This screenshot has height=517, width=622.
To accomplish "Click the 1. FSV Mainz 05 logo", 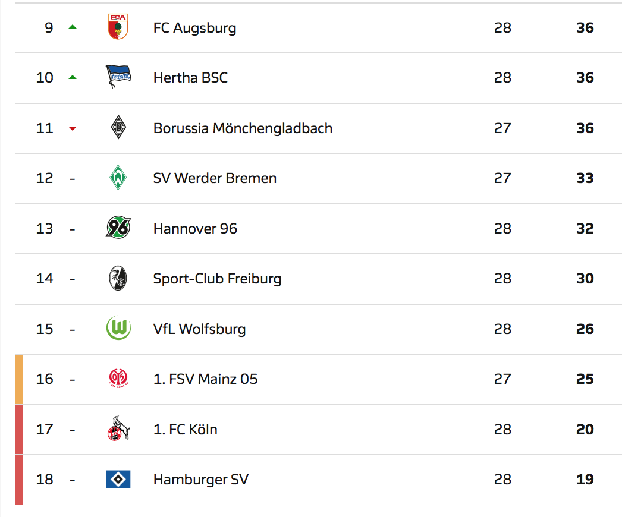I will click(x=118, y=379).
